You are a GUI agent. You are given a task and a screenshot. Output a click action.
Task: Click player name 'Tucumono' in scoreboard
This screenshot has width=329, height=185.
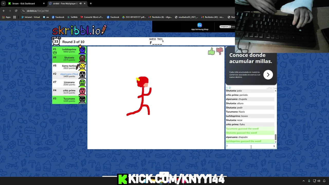click(x=69, y=99)
